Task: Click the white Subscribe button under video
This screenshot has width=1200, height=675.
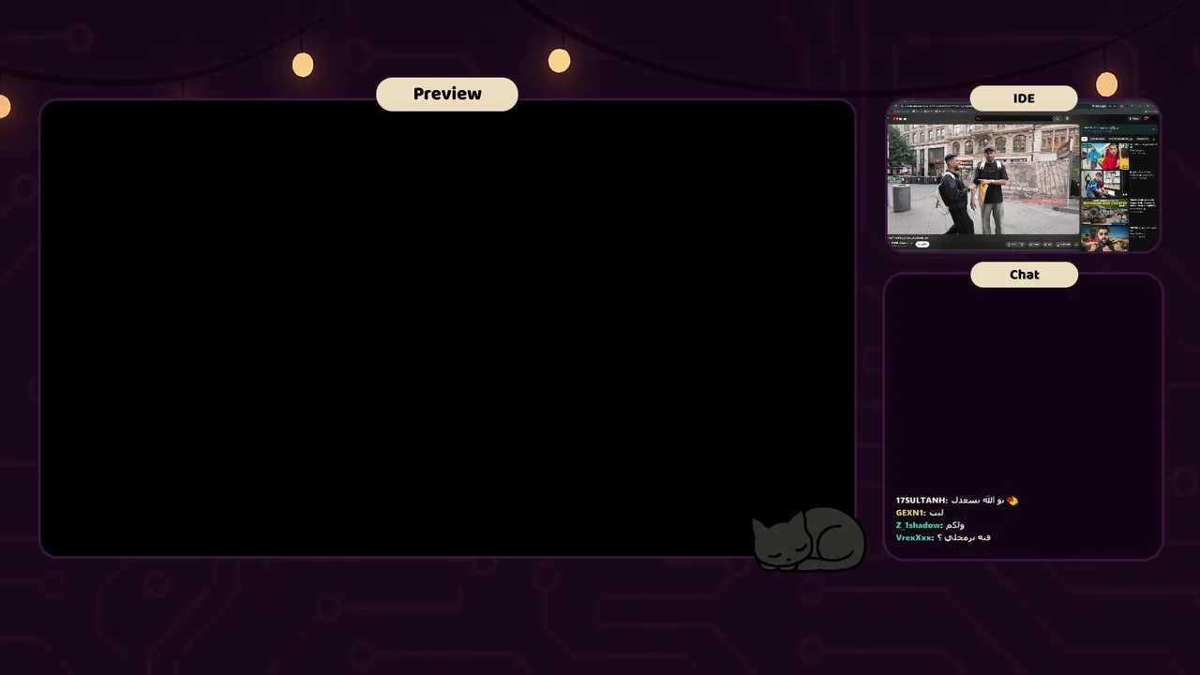Action: 922,244
